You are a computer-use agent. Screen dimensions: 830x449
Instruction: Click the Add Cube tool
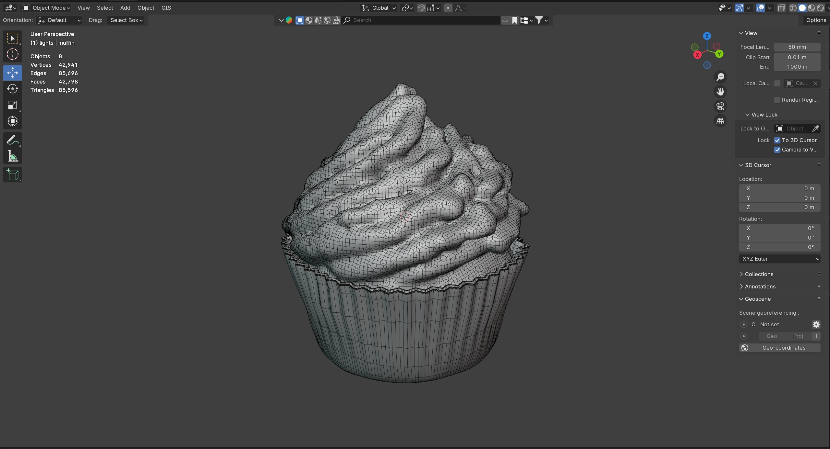(x=12, y=174)
